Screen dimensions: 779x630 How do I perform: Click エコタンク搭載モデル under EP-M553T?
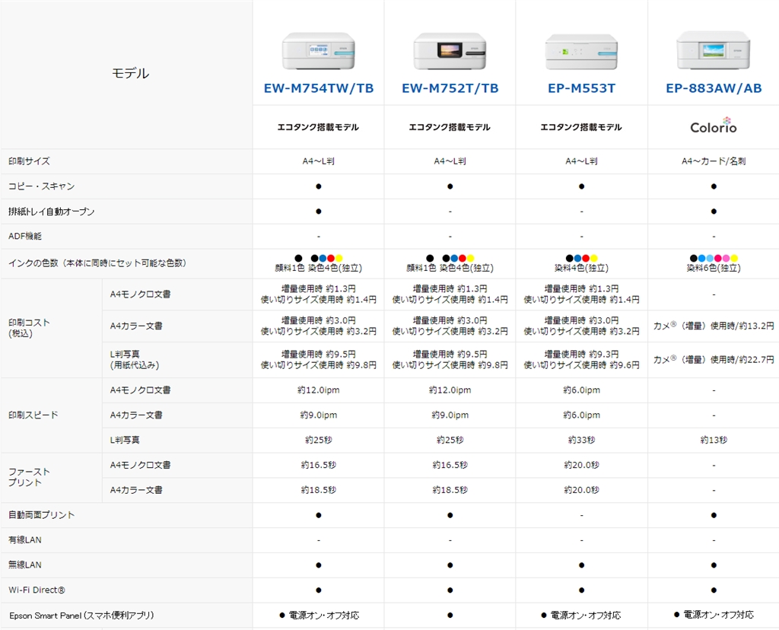pos(581,127)
